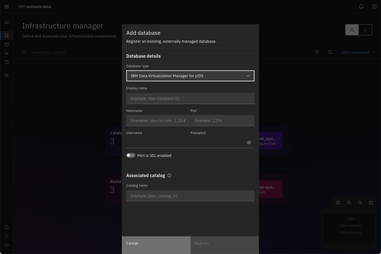
Task: Click the Hostname field
Action: (158, 121)
